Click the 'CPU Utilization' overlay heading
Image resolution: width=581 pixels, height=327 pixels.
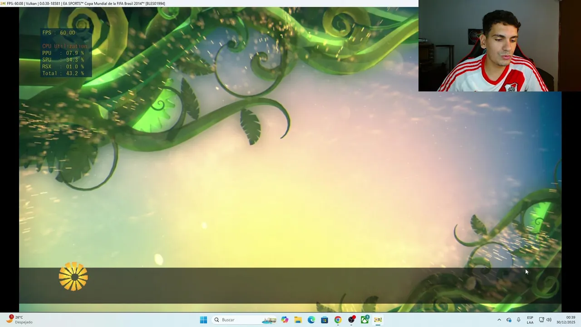point(64,46)
